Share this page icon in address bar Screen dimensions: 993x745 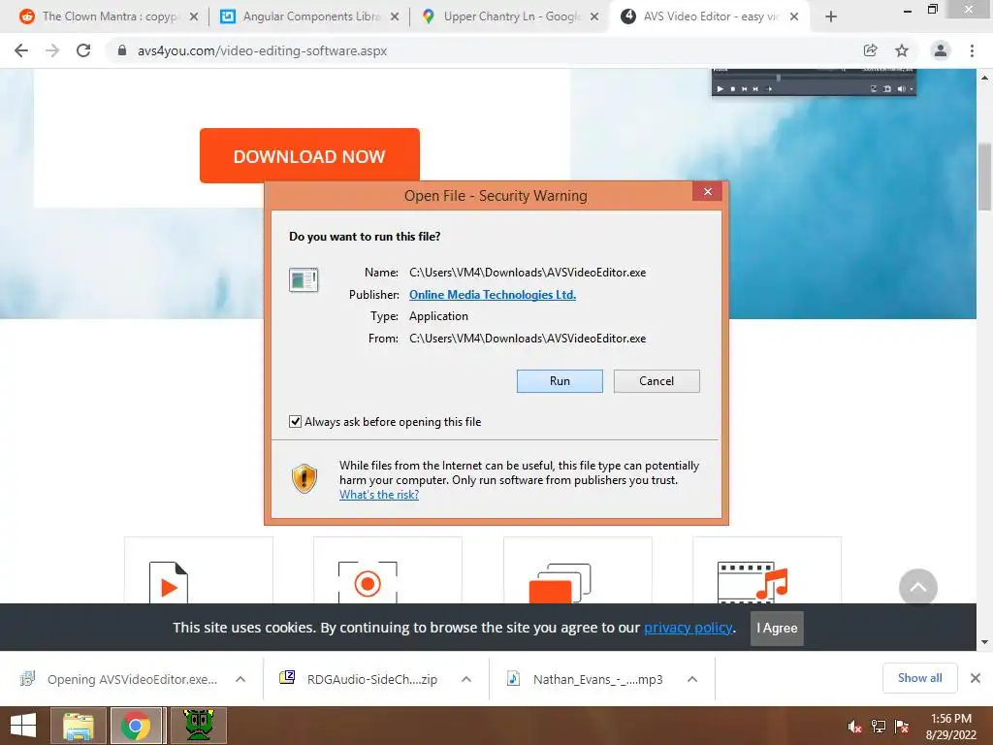(870, 50)
